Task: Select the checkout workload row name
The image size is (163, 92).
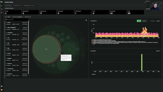Action: 9,64
